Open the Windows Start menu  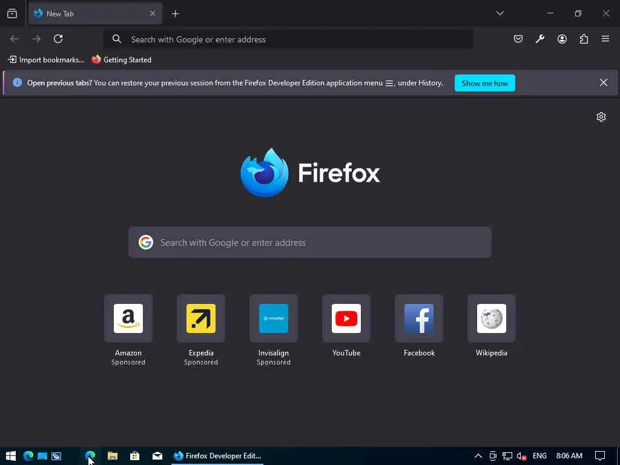pos(11,456)
